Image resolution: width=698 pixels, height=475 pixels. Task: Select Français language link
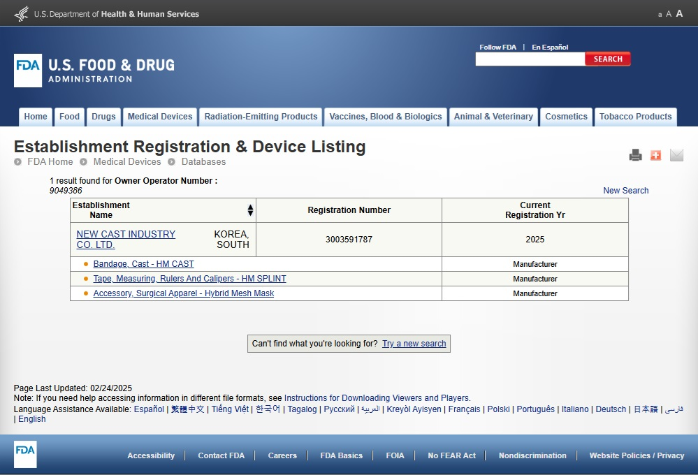click(465, 409)
